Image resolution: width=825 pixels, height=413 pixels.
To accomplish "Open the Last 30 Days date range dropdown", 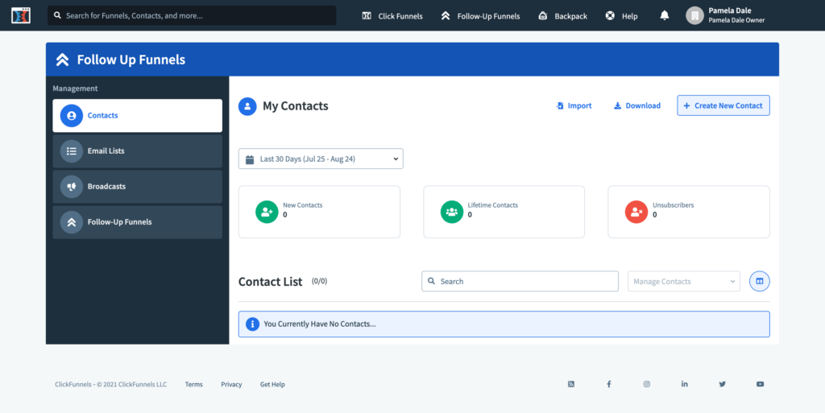I will 321,159.
